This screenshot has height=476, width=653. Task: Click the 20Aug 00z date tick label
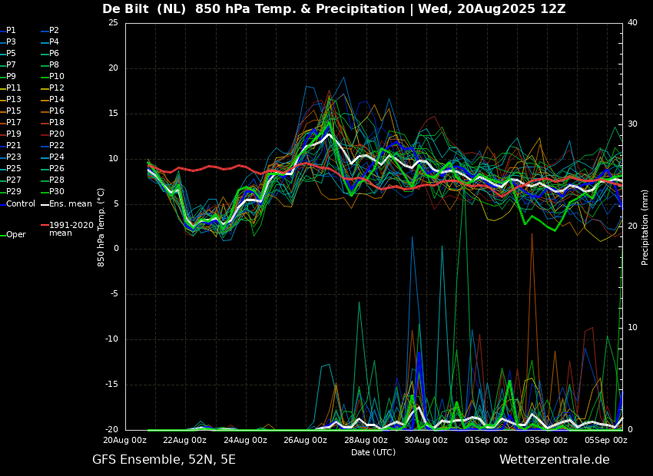[125, 441]
